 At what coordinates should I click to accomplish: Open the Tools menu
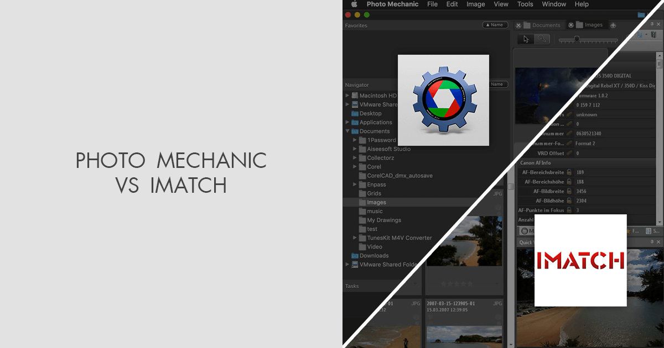(525, 4)
